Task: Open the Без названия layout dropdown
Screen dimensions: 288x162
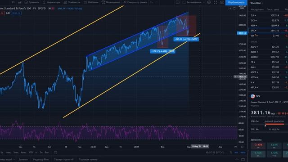Action: (x=193, y=2)
